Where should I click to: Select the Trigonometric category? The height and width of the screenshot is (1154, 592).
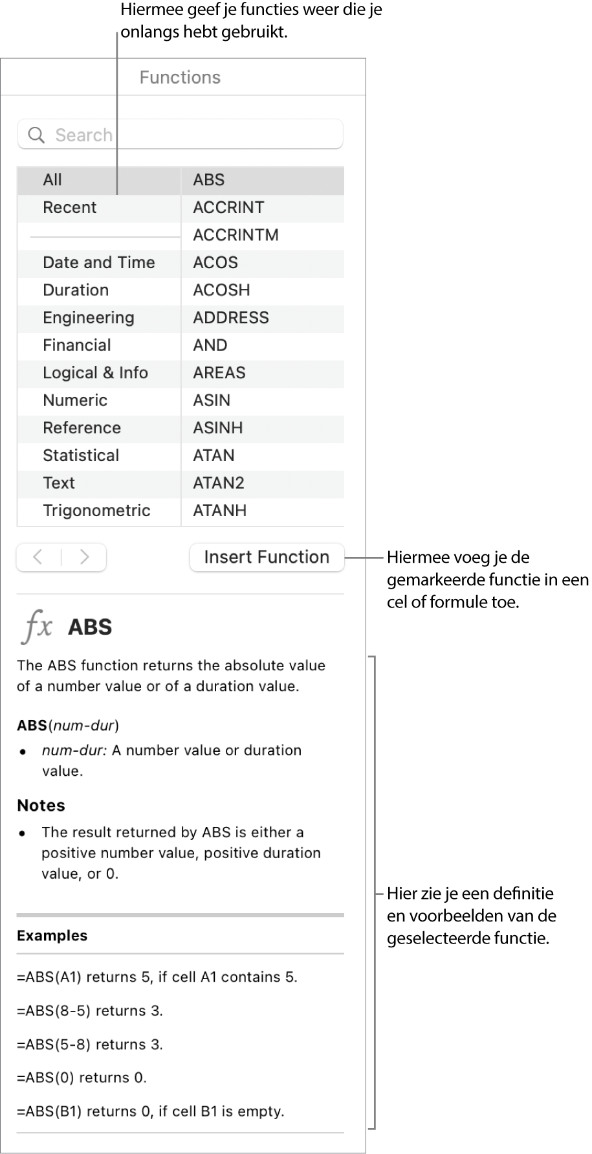coord(96,511)
